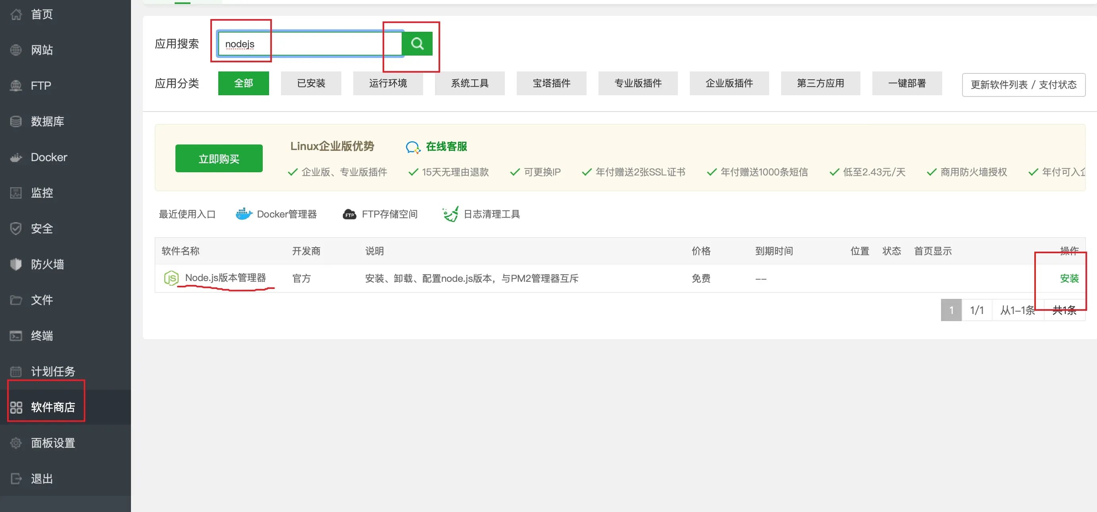Click the FTP sidebar icon

pyautogui.click(x=16, y=86)
